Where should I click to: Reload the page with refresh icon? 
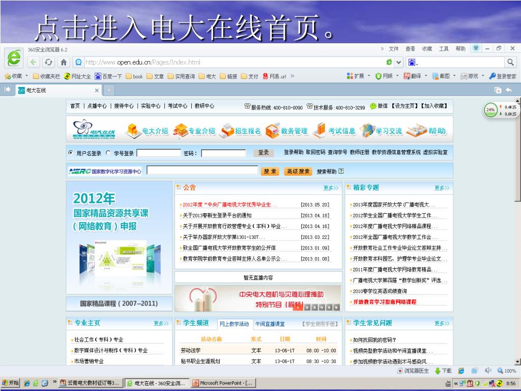pyautogui.click(x=48, y=62)
